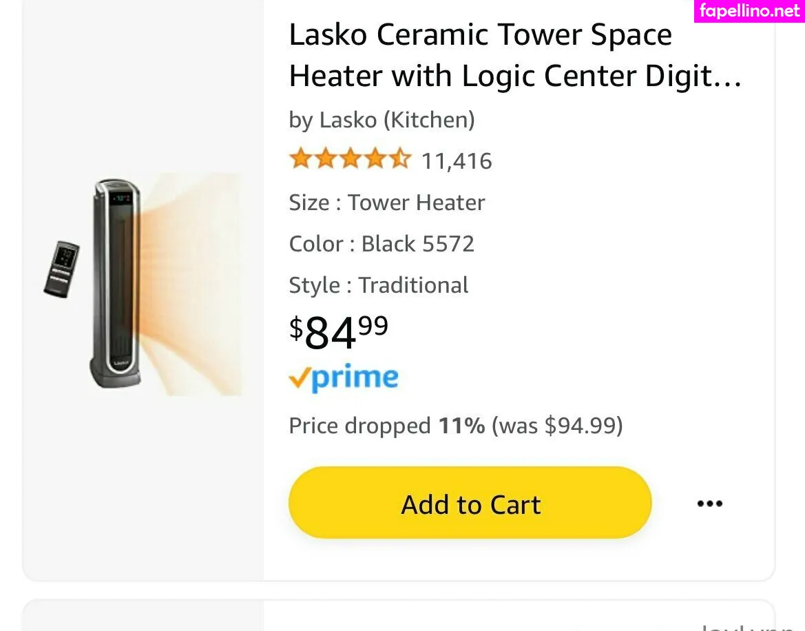The height and width of the screenshot is (631, 805).
Task: Click the "Price dropped 11%" notice
Action: click(386, 426)
